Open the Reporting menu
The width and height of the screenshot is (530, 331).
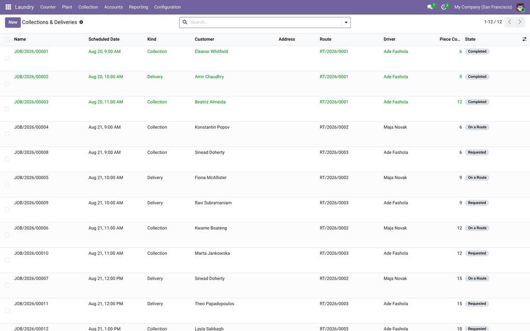(x=138, y=7)
